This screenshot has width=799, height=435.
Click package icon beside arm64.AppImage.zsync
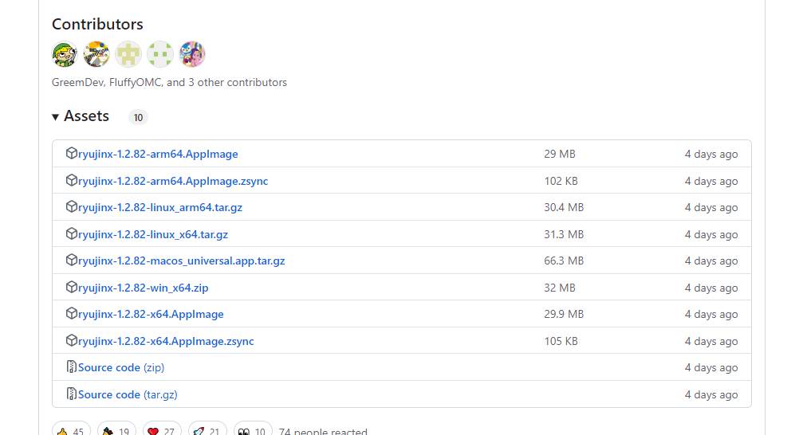(71, 180)
